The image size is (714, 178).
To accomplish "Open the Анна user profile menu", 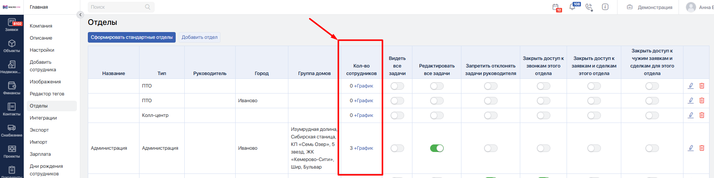I will pos(700,7).
